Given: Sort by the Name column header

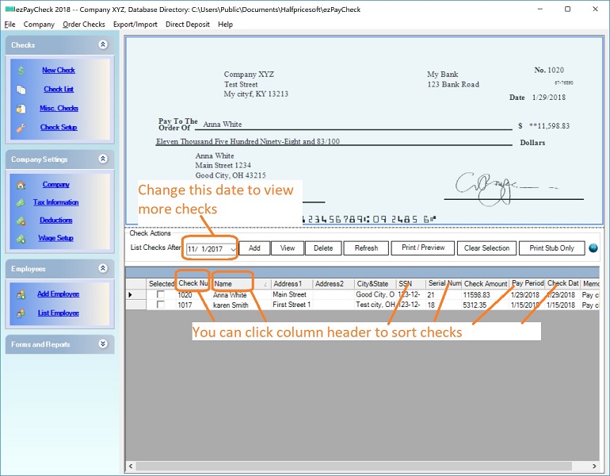Looking at the screenshot, I should [x=240, y=283].
